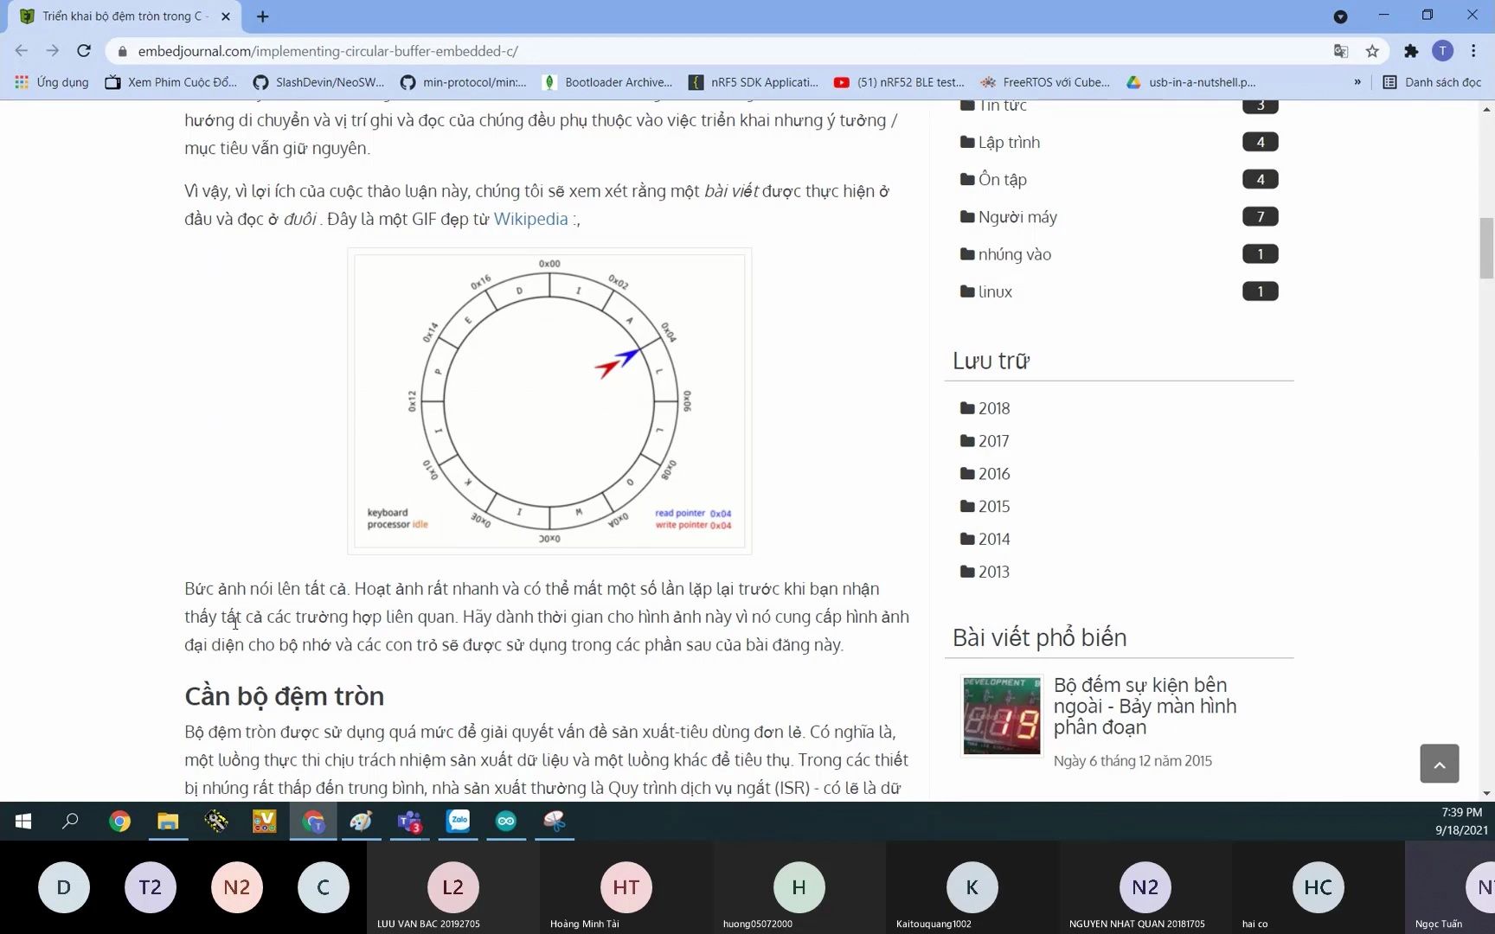
Task: Open the linux category
Action: (995, 292)
